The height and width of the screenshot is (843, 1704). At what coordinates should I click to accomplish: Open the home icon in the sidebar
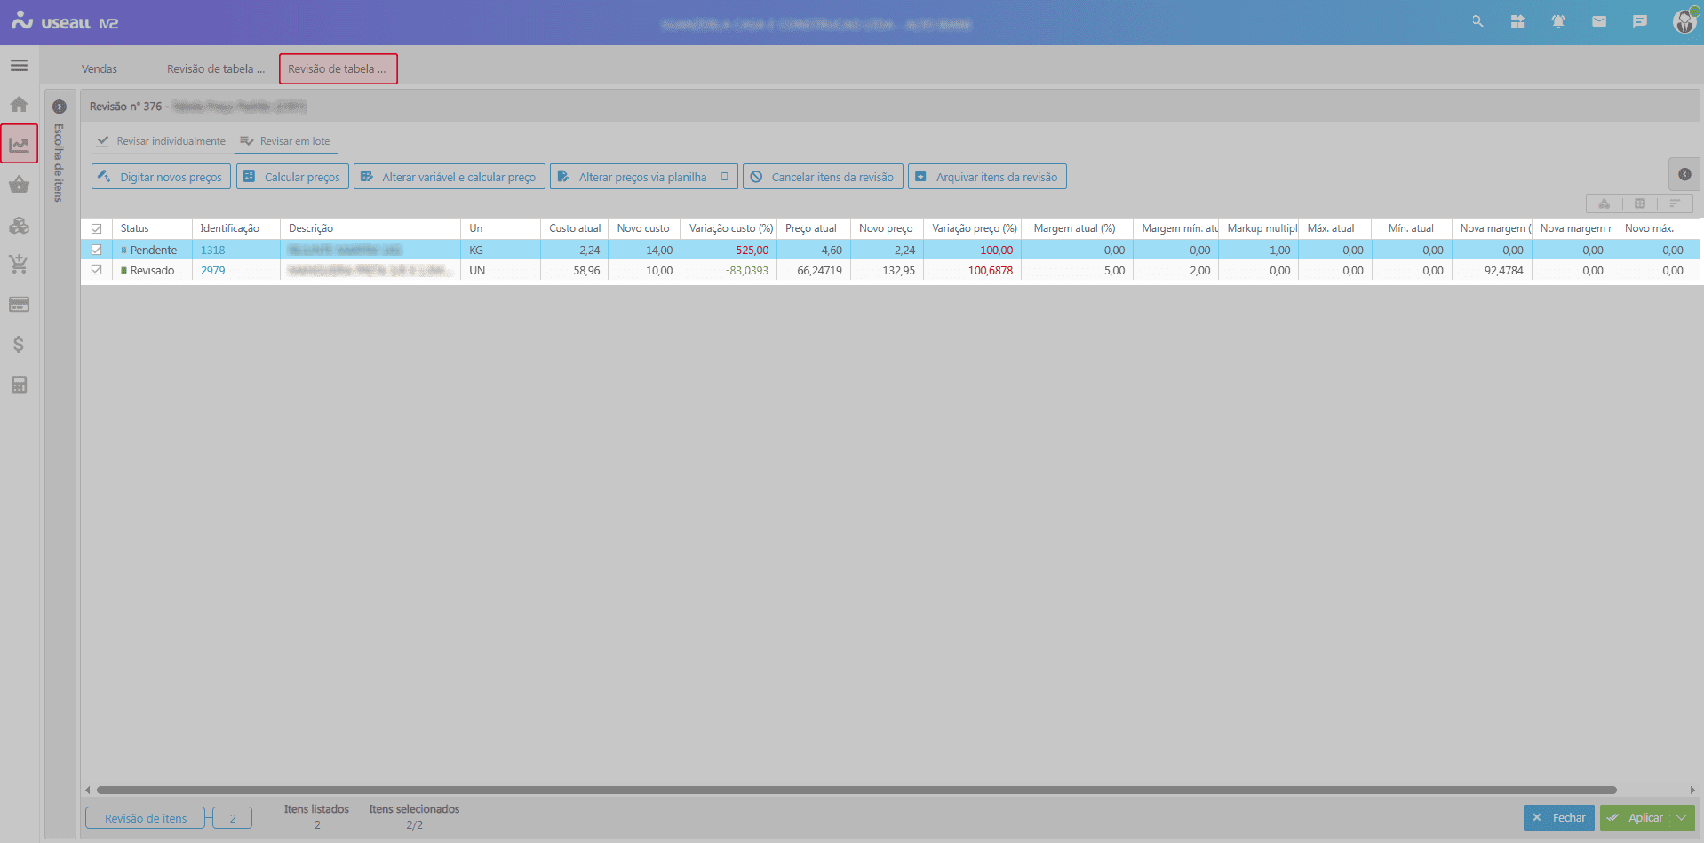click(x=19, y=105)
